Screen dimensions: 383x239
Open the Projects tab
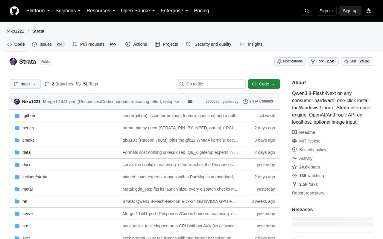pyautogui.click(x=166, y=44)
